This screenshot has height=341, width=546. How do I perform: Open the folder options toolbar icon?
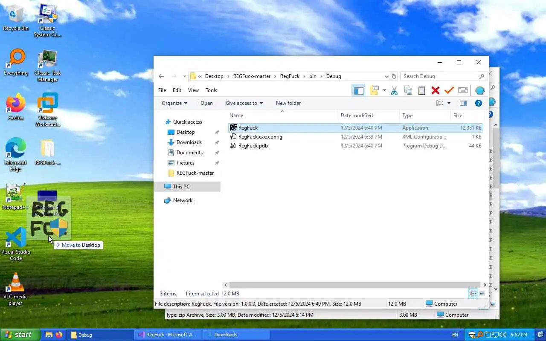(x=375, y=90)
